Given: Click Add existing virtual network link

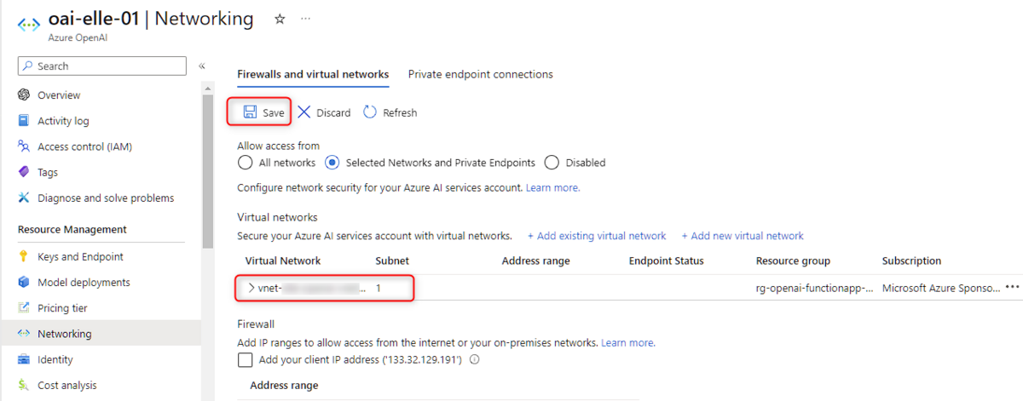Looking at the screenshot, I should click(597, 236).
